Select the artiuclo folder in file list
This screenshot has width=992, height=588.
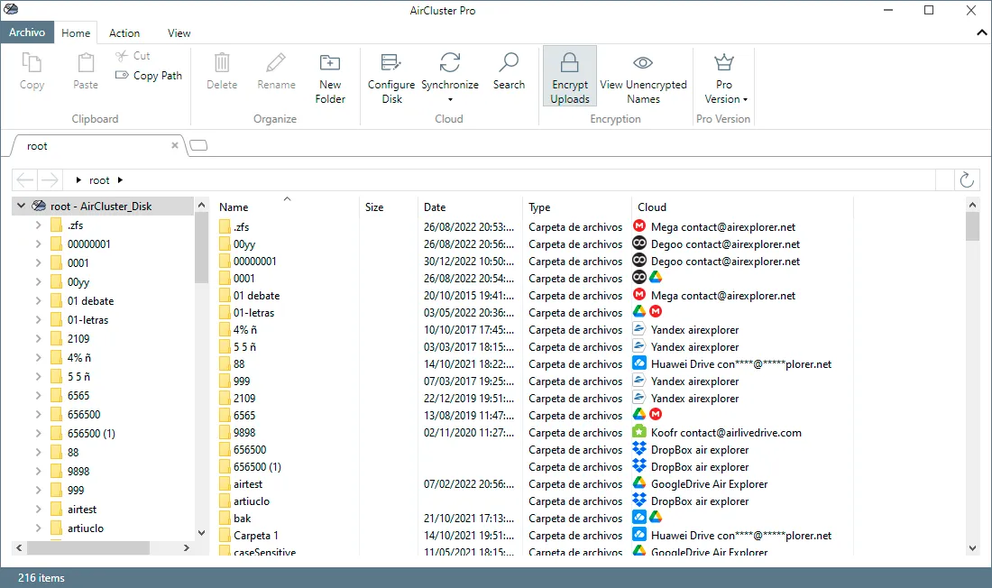(x=252, y=501)
